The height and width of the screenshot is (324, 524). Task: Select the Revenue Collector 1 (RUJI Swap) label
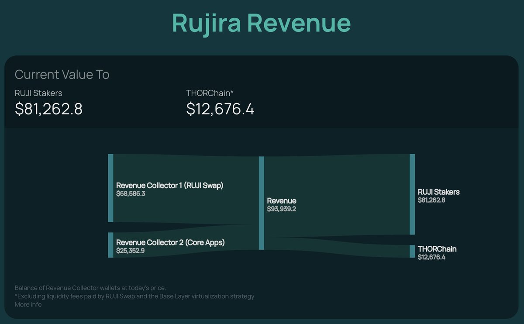click(x=169, y=186)
